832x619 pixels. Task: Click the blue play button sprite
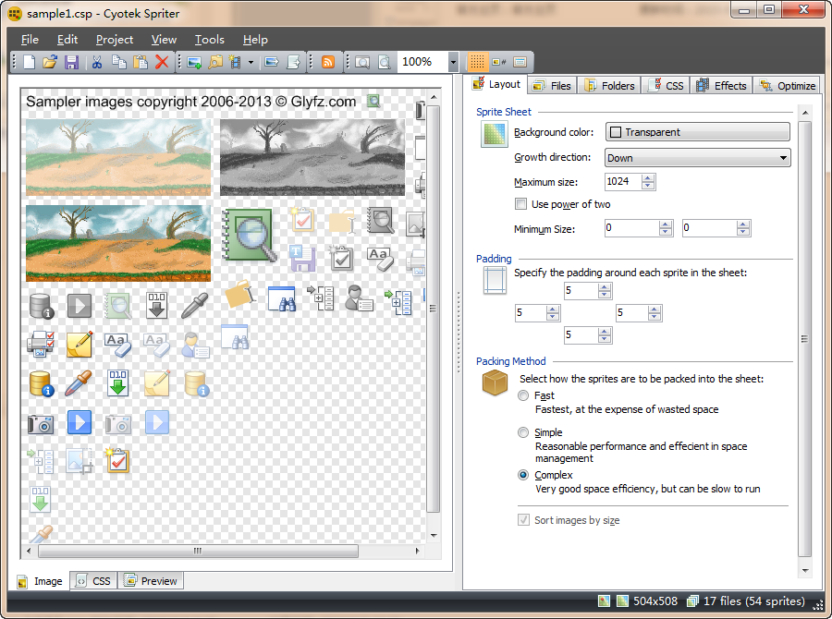pos(80,423)
